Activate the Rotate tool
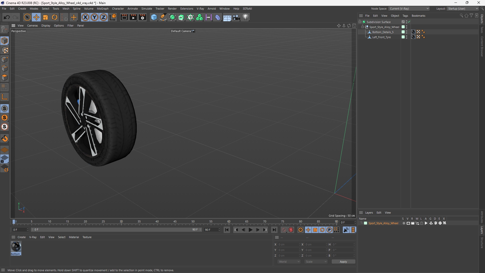The image size is (485, 273). coord(55,17)
